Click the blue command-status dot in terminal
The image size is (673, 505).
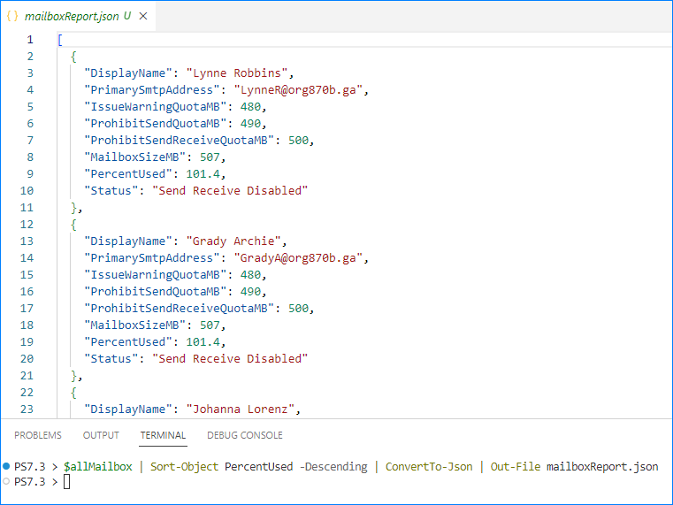[x=6, y=466]
